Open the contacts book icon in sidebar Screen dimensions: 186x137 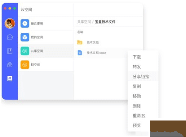[x=10, y=51]
